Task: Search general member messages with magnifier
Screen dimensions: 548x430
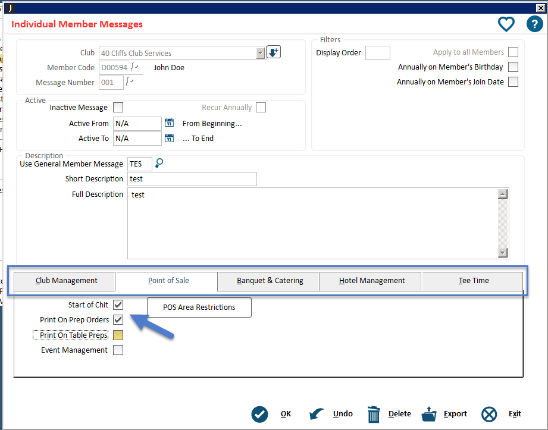Action: [x=159, y=163]
